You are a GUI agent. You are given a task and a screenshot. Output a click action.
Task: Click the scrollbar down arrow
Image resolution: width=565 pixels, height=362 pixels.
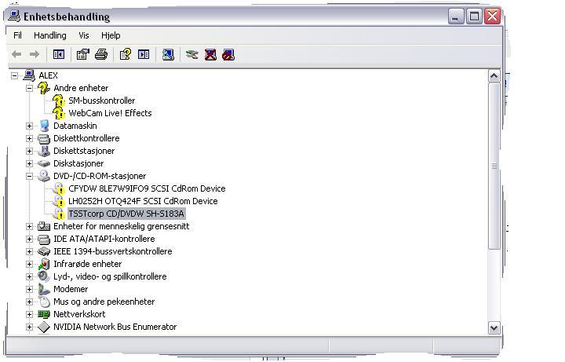[494, 327]
